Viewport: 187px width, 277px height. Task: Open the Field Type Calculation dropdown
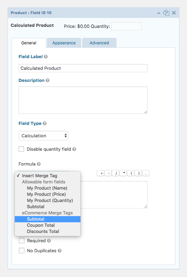pos(43,136)
